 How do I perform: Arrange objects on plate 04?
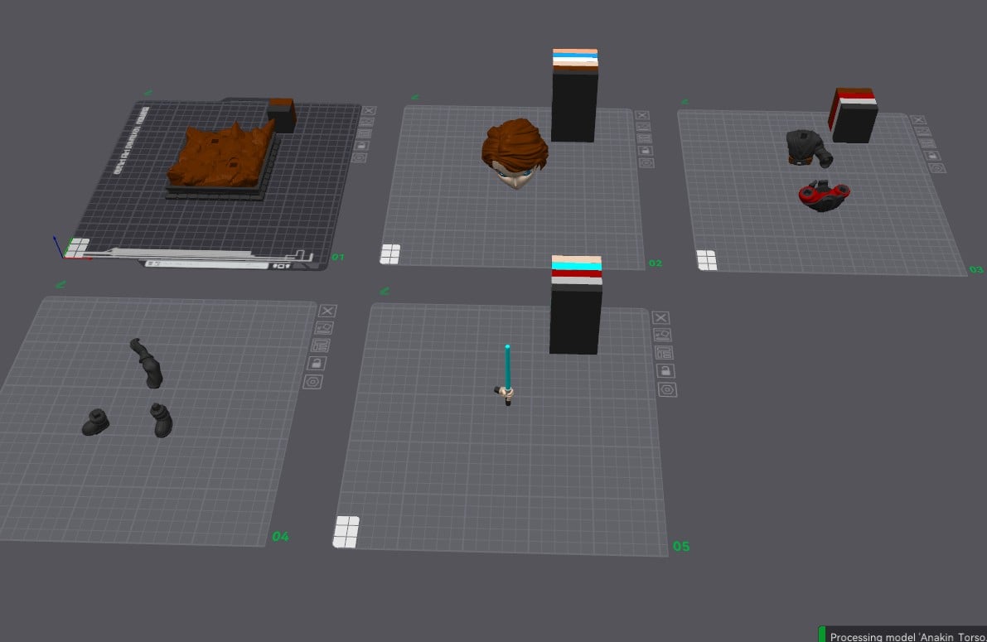click(x=321, y=345)
